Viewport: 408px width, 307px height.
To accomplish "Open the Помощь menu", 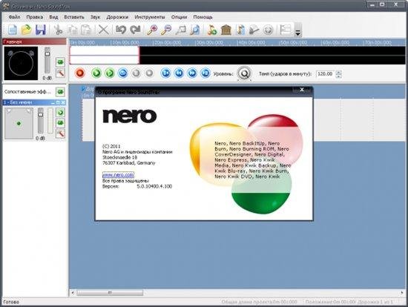I will pyautogui.click(x=203, y=17).
